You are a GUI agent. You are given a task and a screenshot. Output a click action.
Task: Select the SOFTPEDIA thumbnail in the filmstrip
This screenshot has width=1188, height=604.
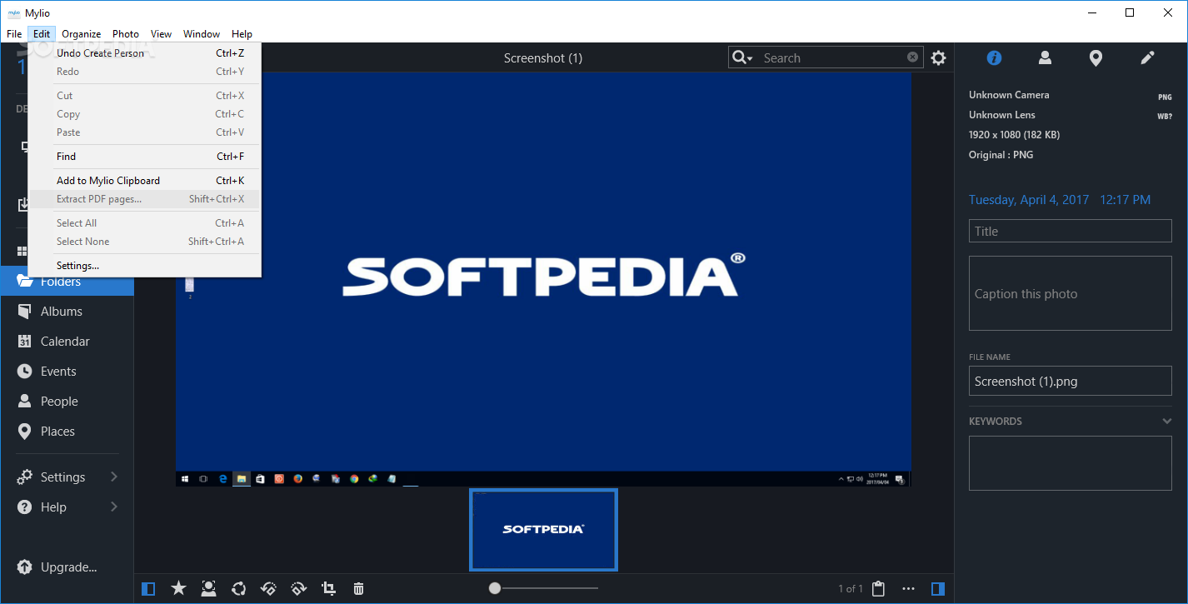point(543,530)
